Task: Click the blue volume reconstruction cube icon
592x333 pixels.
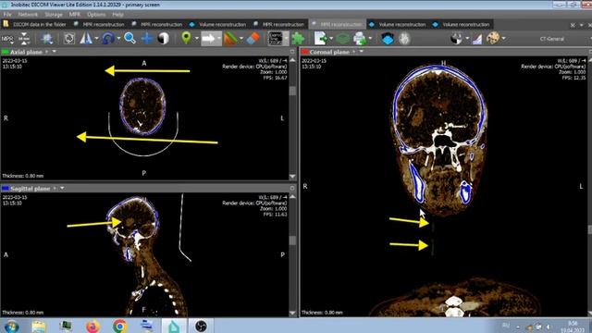Action: [x=388, y=39]
